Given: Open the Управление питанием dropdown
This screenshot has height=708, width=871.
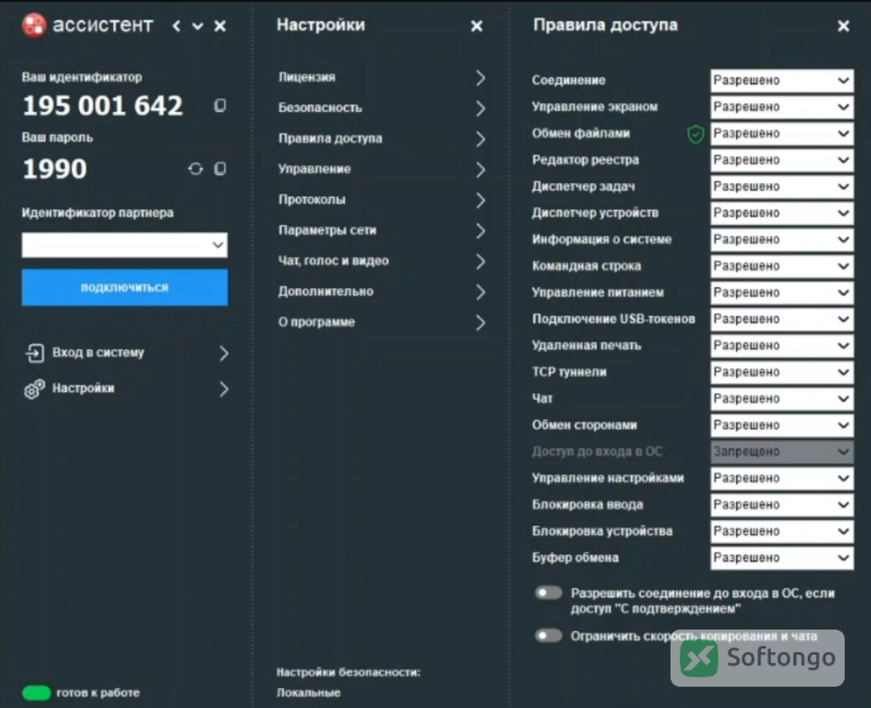Looking at the screenshot, I should pyautogui.click(x=782, y=293).
